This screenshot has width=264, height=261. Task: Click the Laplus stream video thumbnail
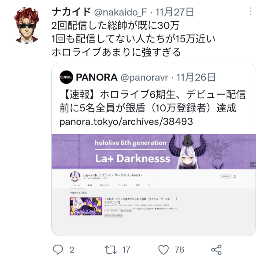pyautogui.click(x=86, y=206)
